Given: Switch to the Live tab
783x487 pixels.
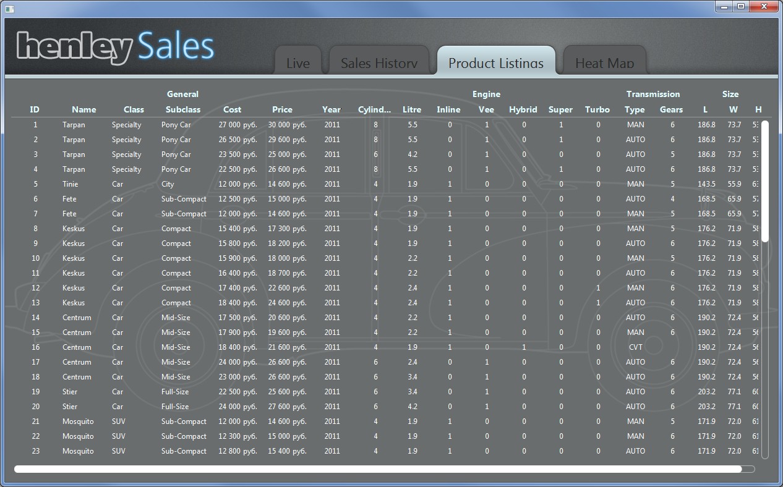Looking at the screenshot, I should 298,62.
